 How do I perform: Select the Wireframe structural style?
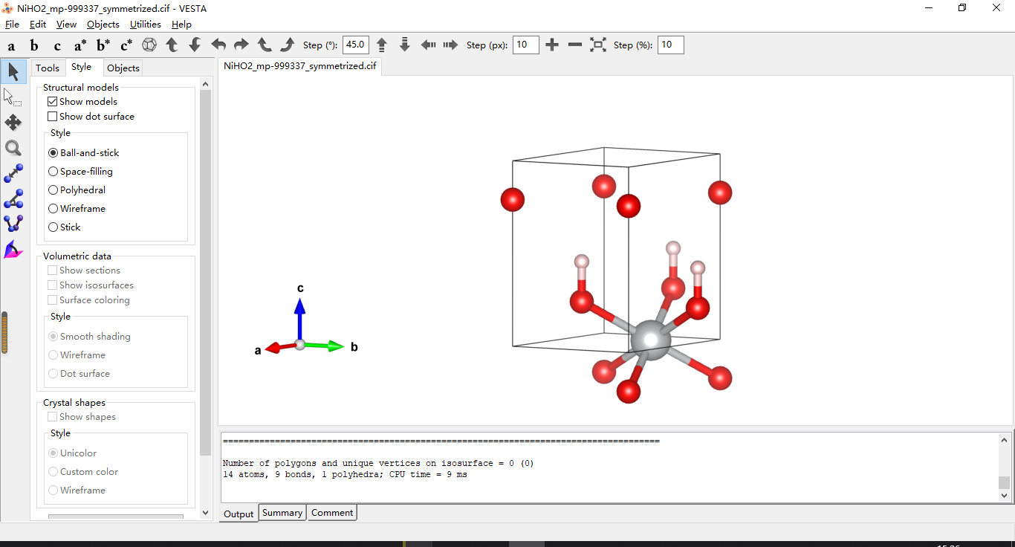pyautogui.click(x=77, y=209)
